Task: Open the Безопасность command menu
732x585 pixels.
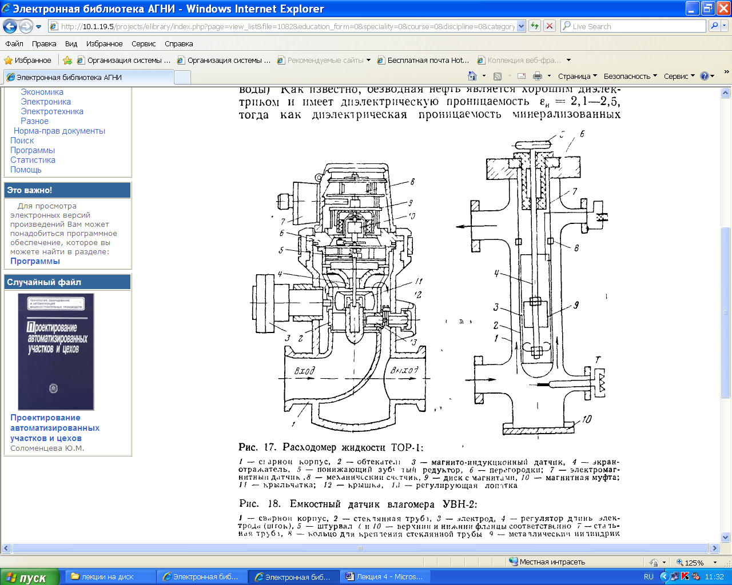Action: (x=630, y=76)
